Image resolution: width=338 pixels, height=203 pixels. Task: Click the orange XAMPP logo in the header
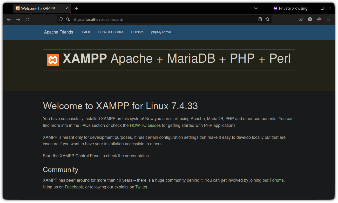click(x=53, y=60)
